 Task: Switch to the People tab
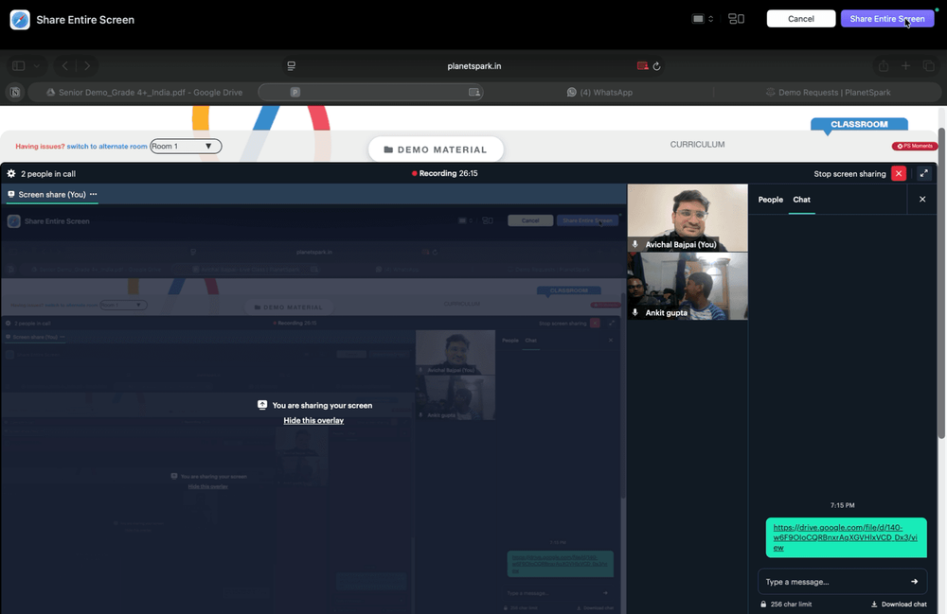tap(771, 199)
